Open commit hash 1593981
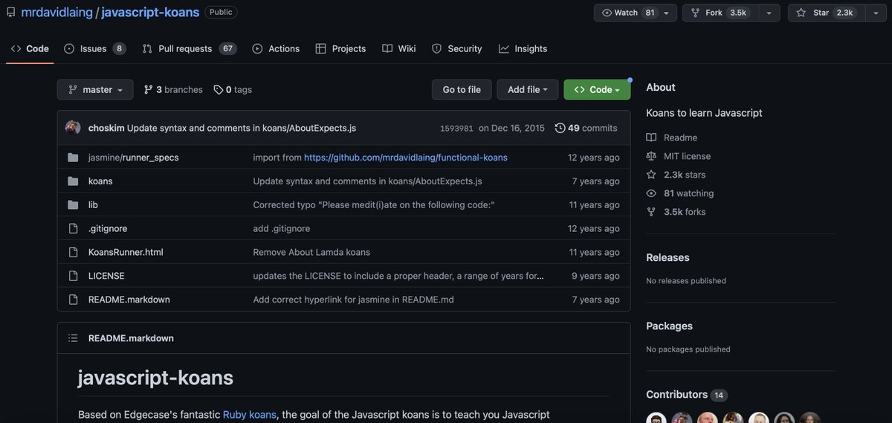The height and width of the screenshot is (423, 892). click(x=456, y=129)
